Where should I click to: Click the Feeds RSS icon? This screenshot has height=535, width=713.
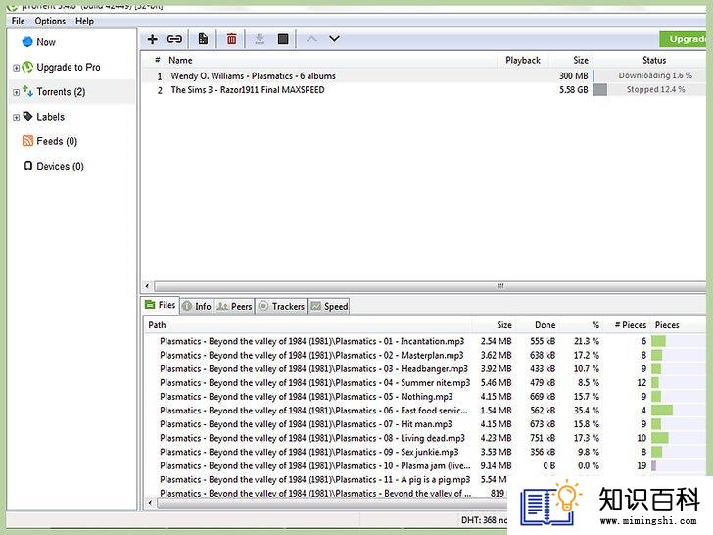pos(27,141)
